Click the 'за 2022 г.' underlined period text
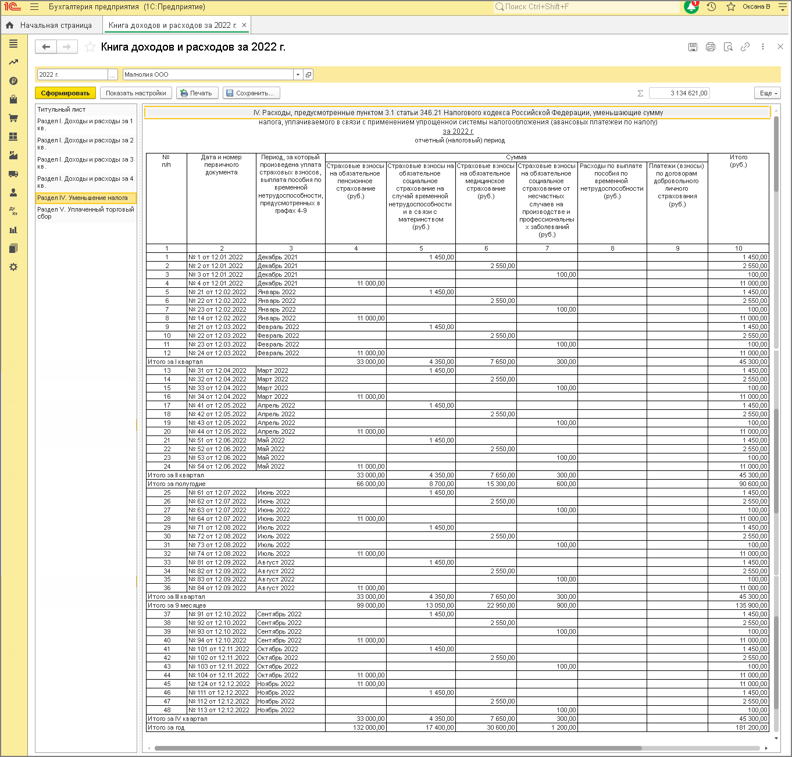 458,131
